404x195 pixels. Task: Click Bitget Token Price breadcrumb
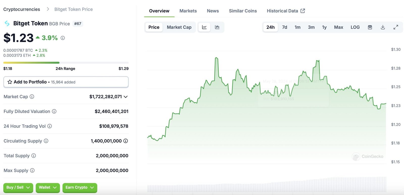[x=73, y=9]
